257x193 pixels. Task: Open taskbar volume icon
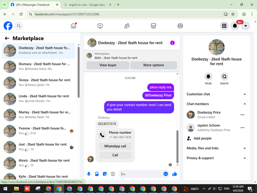(x=214, y=189)
